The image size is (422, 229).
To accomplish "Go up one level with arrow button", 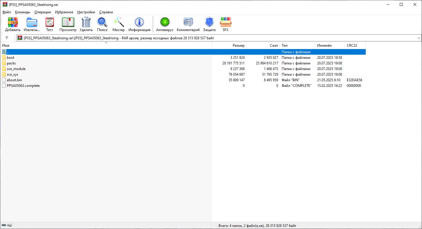I will [7, 38].
